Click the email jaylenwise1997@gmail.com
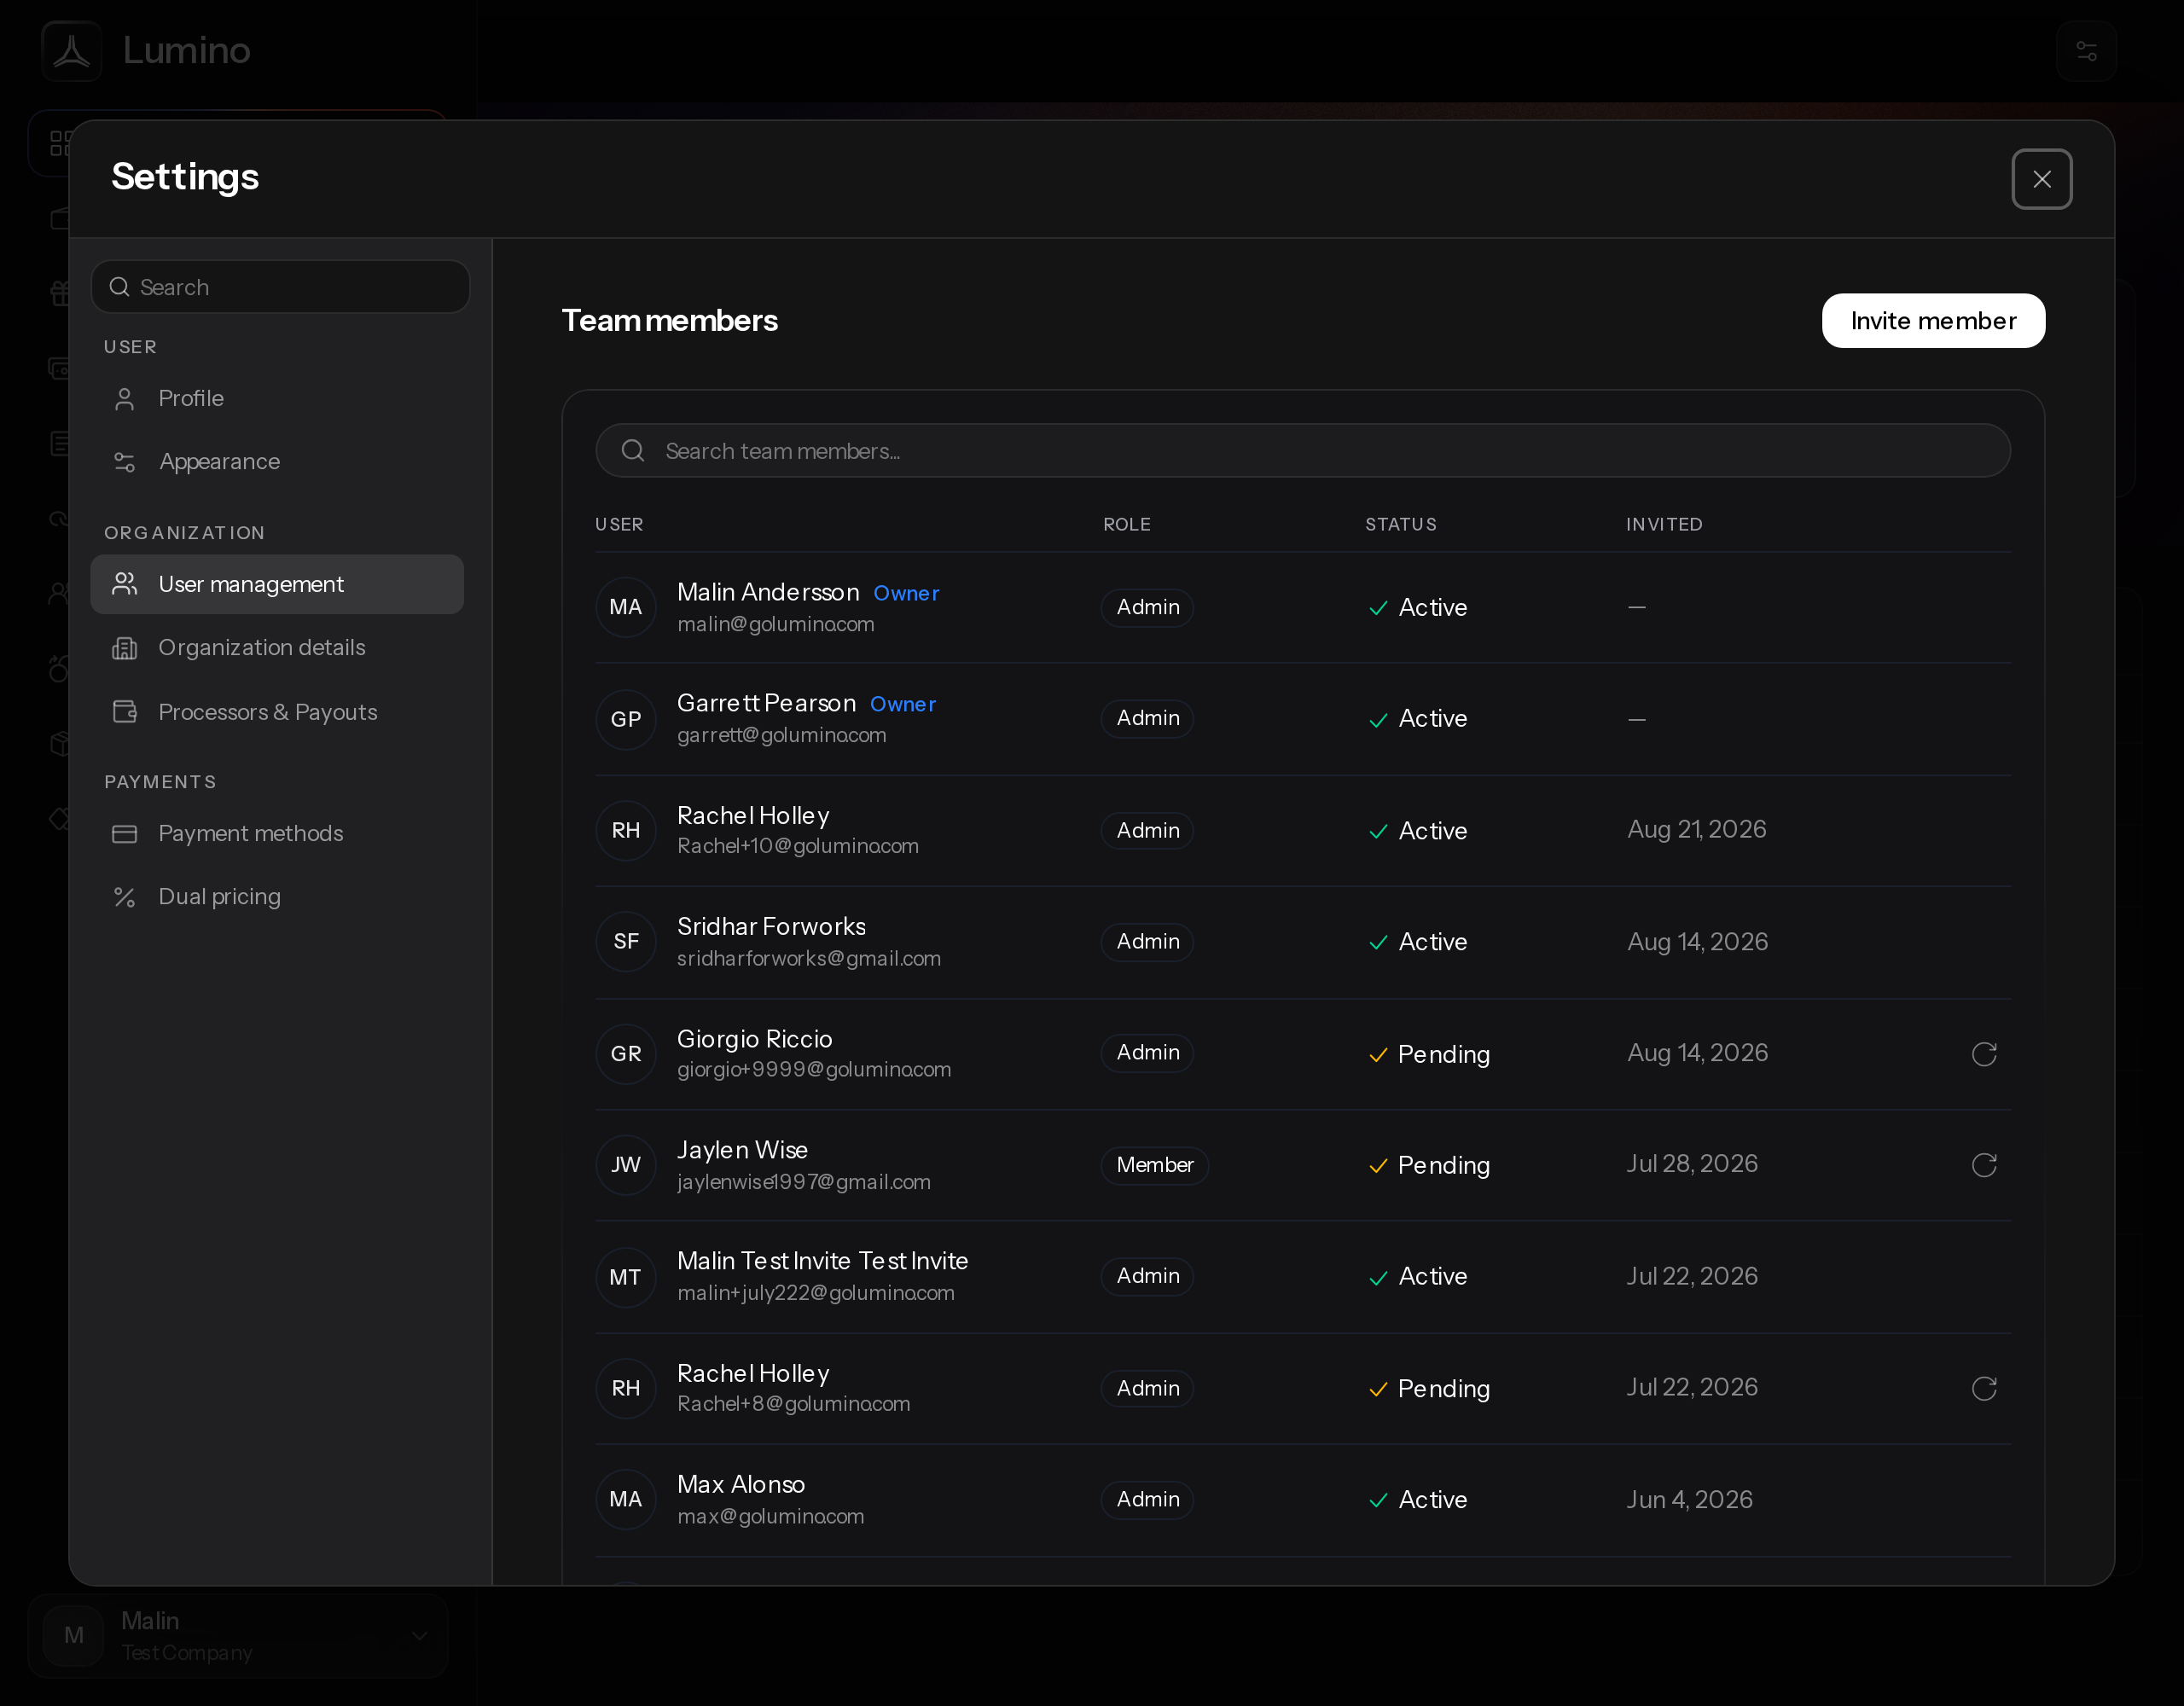This screenshot has height=1706, width=2184. [804, 1182]
